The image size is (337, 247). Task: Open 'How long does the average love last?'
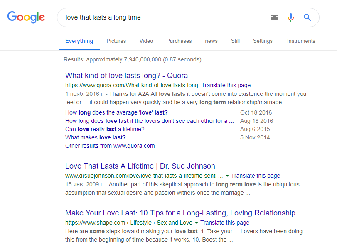pos(116,112)
